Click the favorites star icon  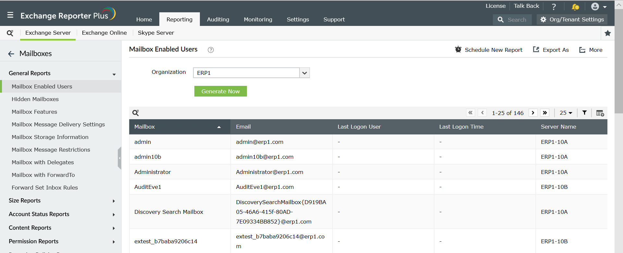[608, 33]
